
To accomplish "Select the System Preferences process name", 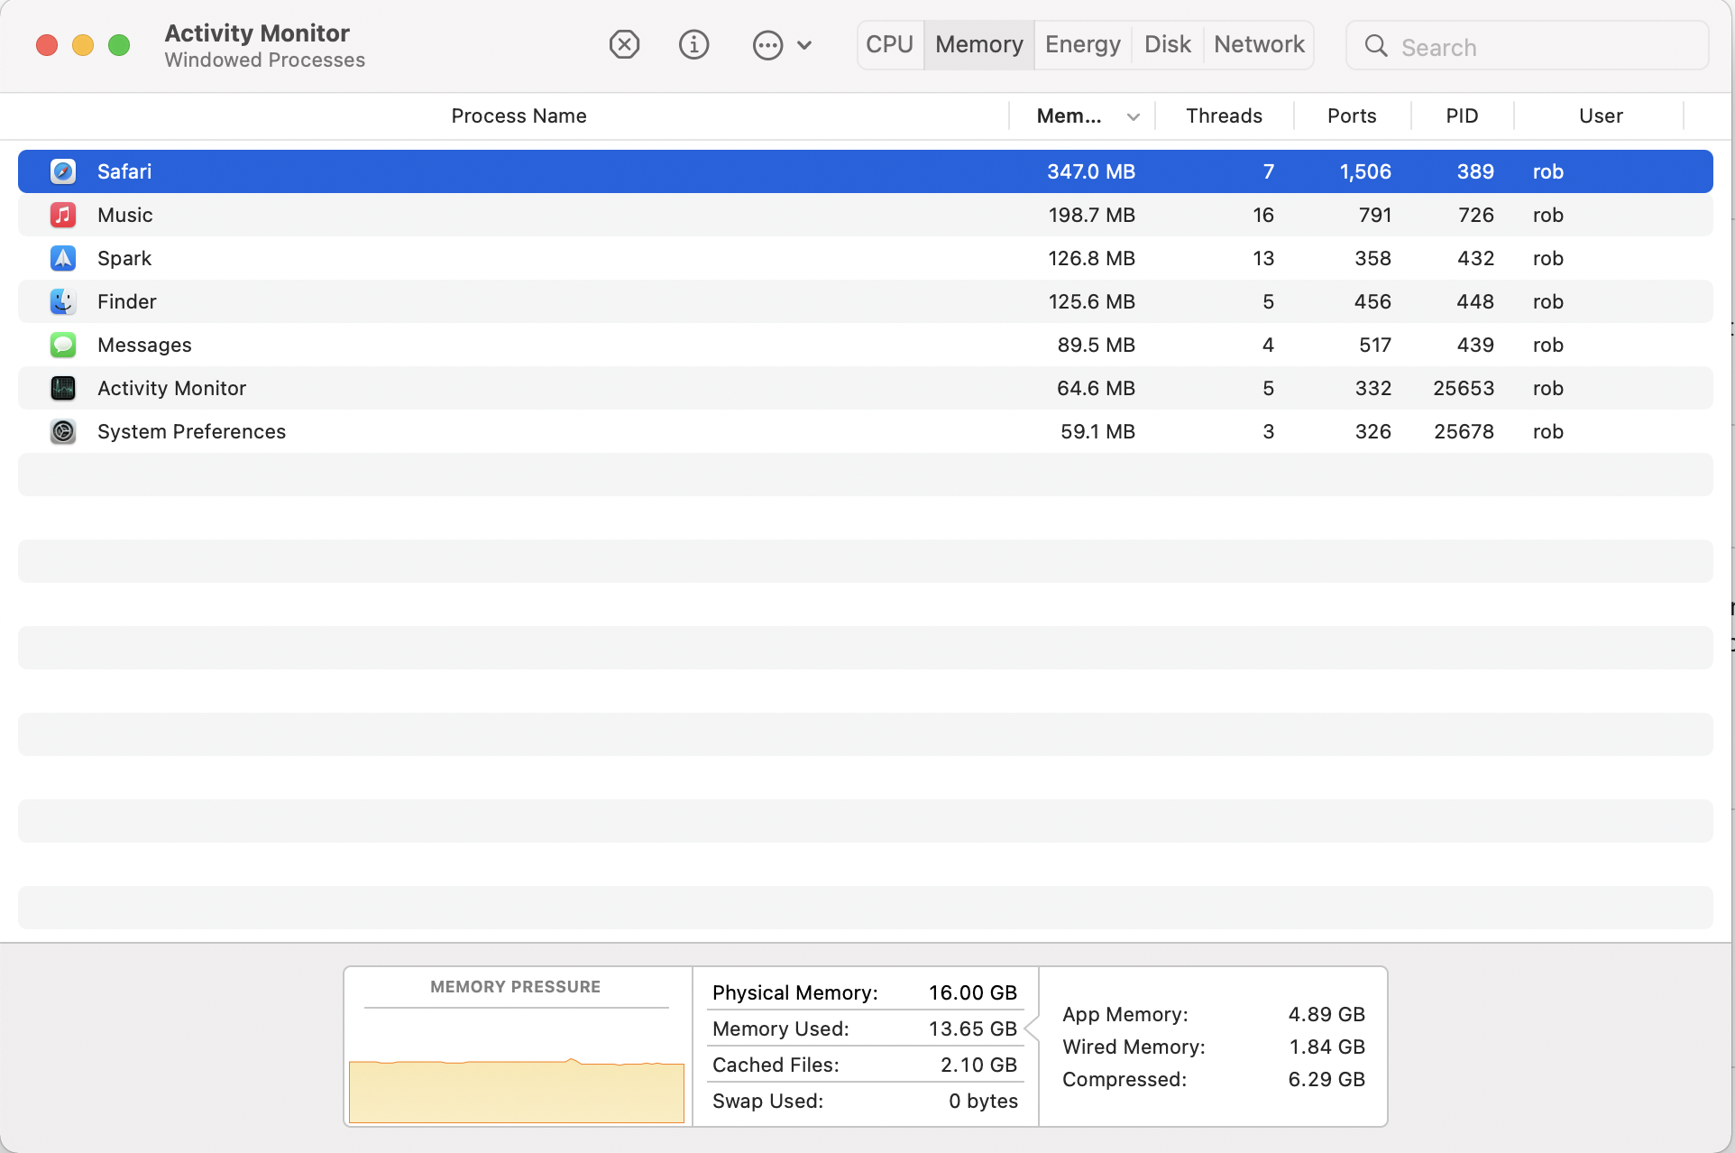I will (x=191, y=431).
